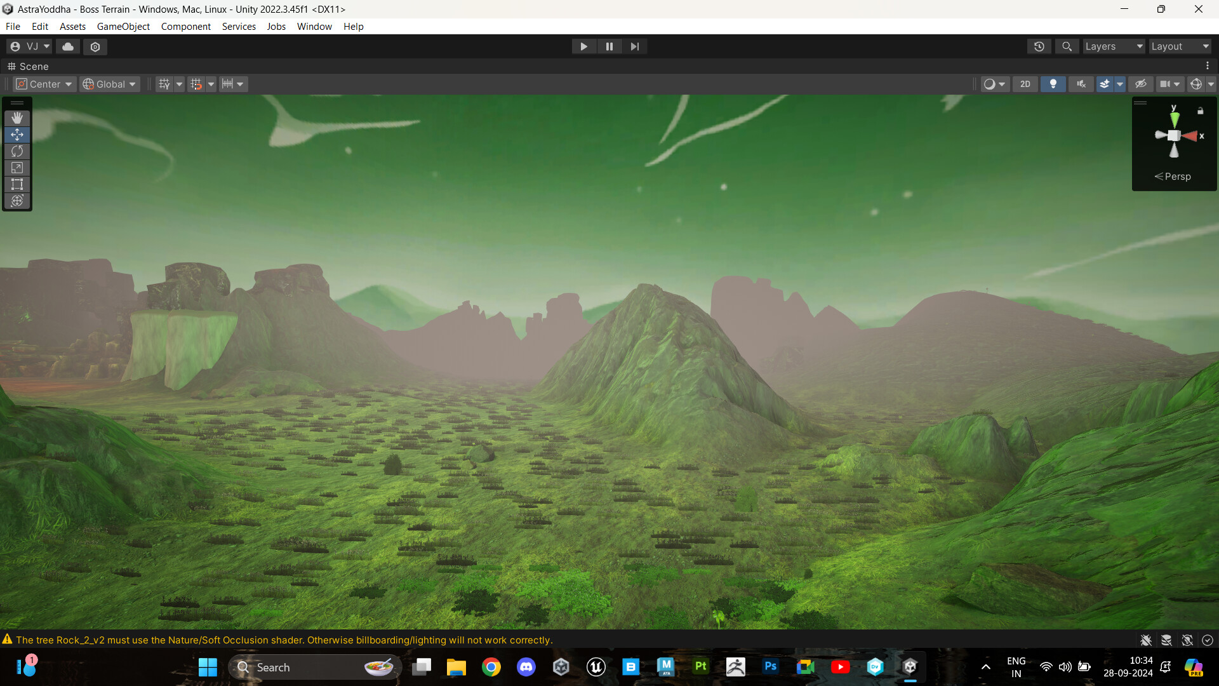
Task: Click the center cube of scene gizmo
Action: [1174, 135]
